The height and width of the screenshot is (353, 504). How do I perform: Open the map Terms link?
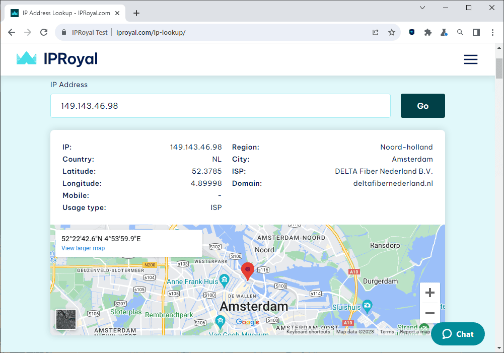point(387,332)
